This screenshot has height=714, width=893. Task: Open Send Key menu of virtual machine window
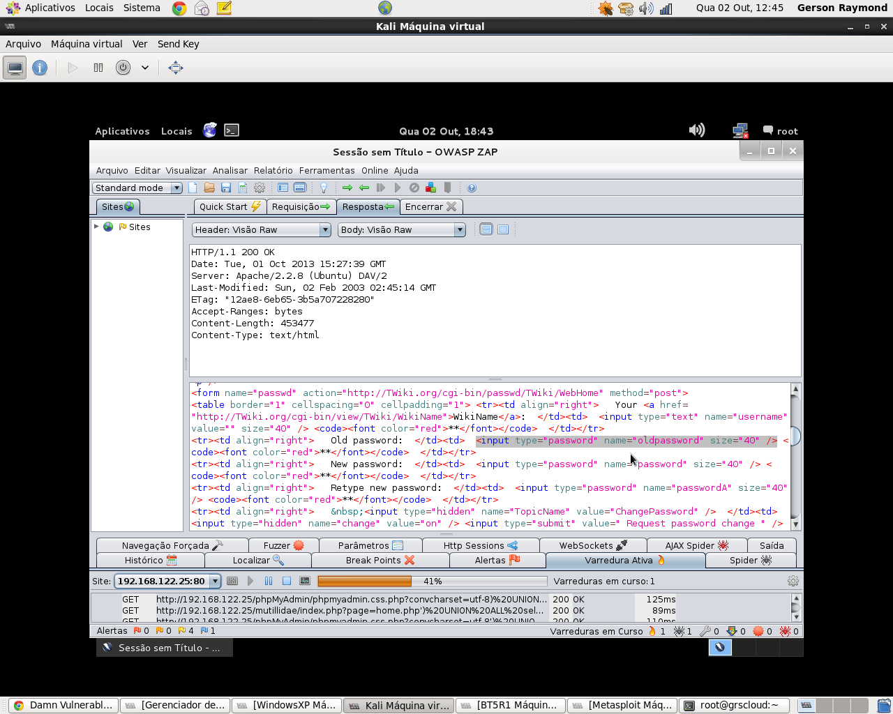click(x=178, y=44)
